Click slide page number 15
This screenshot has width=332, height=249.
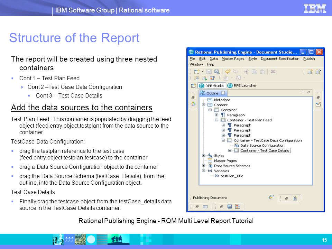pyautogui.click(x=324, y=240)
